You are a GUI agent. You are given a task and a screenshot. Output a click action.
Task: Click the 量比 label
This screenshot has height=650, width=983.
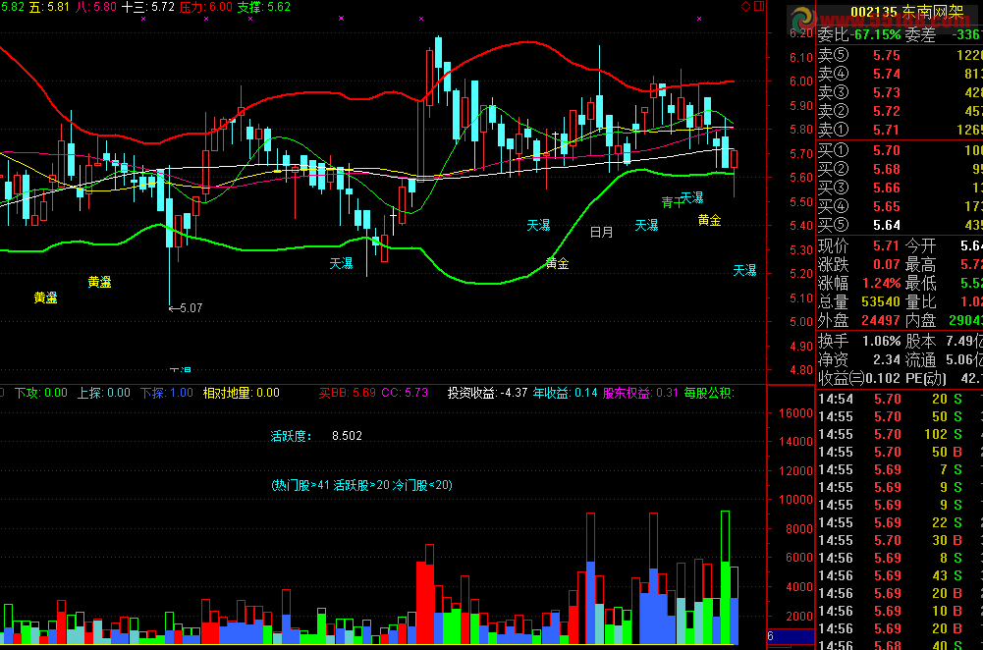(920, 302)
